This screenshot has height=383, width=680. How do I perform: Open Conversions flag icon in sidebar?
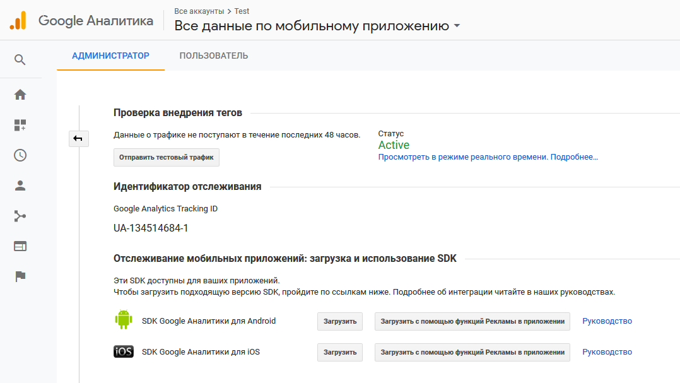coord(20,276)
